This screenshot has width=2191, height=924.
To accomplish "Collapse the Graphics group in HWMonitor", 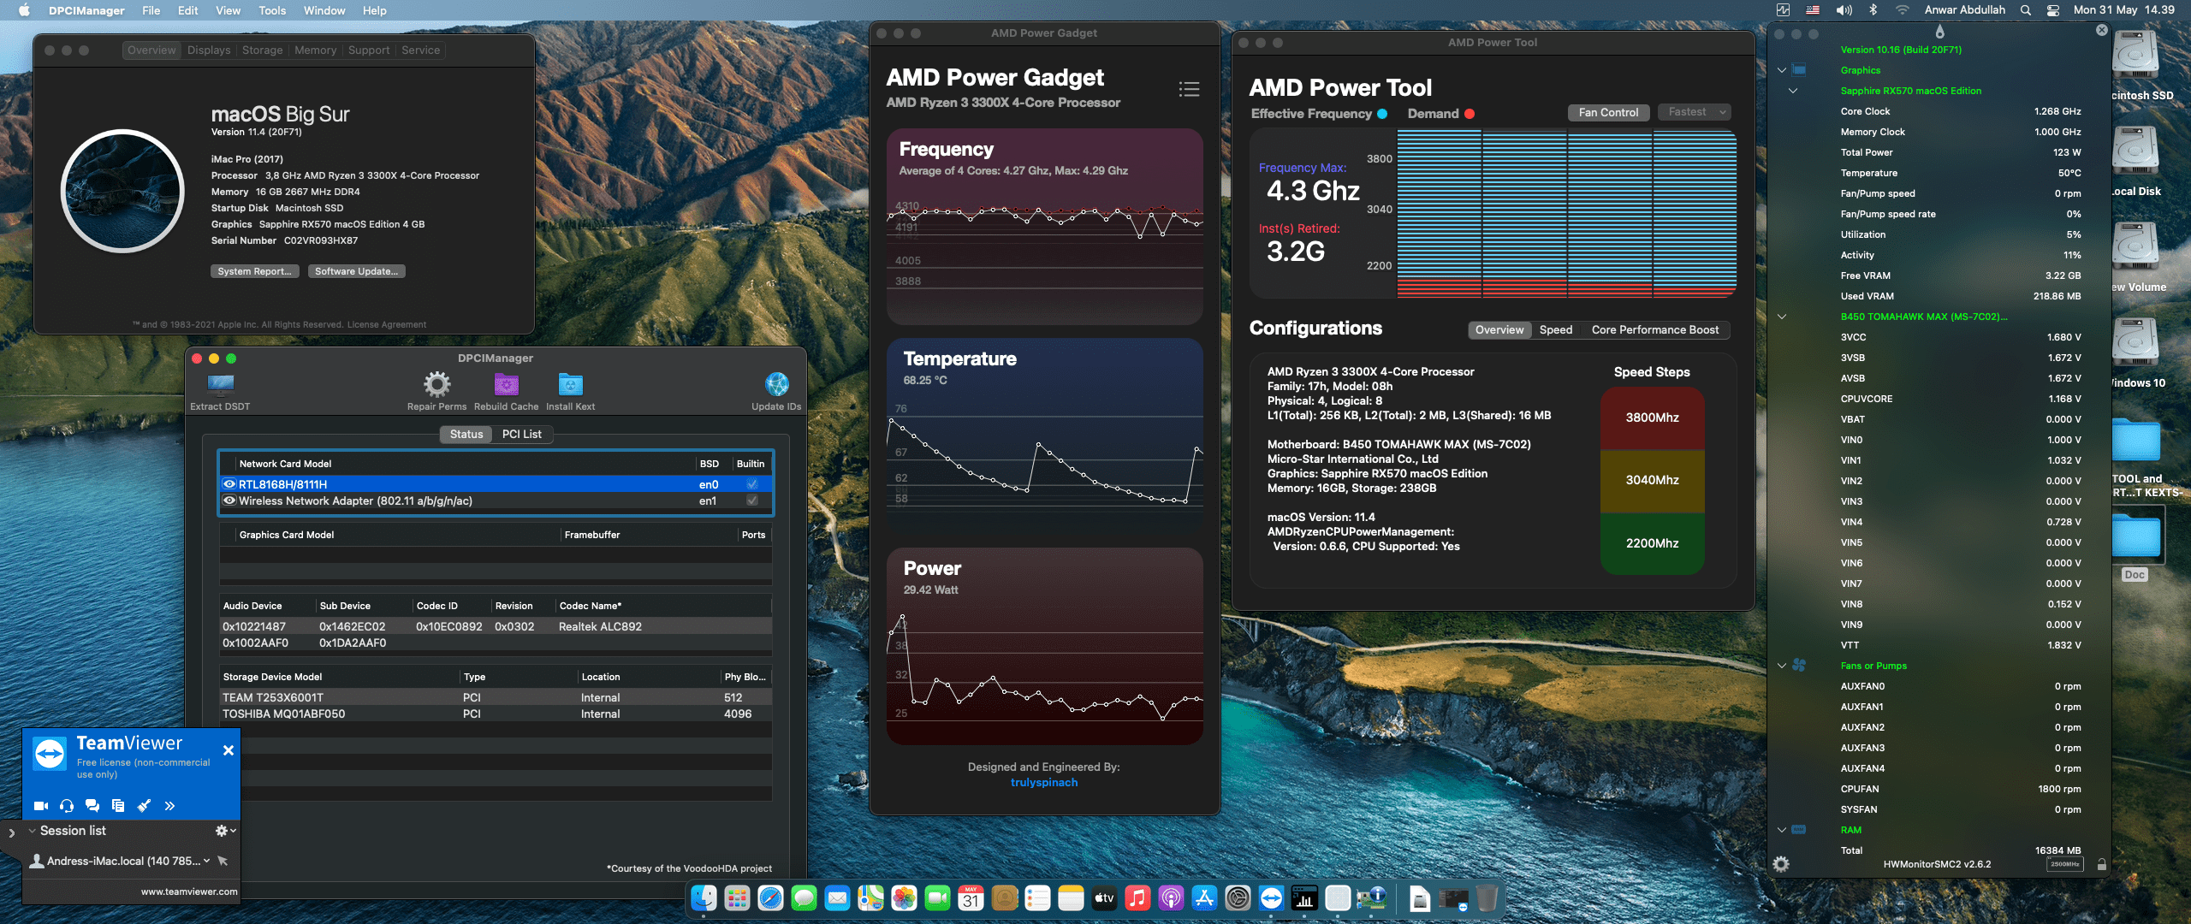I will click(1782, 70).
